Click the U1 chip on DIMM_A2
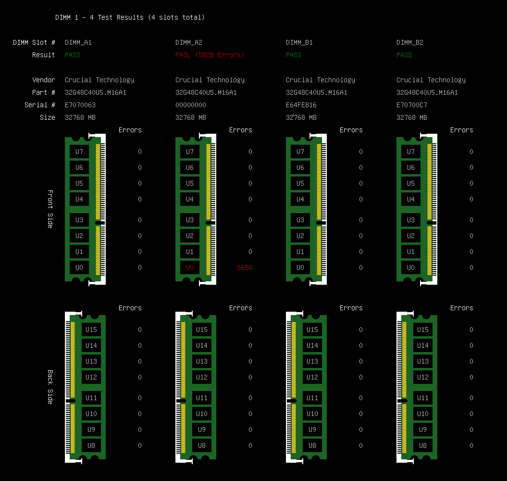The image size is (507, 481). coord(189,252)
